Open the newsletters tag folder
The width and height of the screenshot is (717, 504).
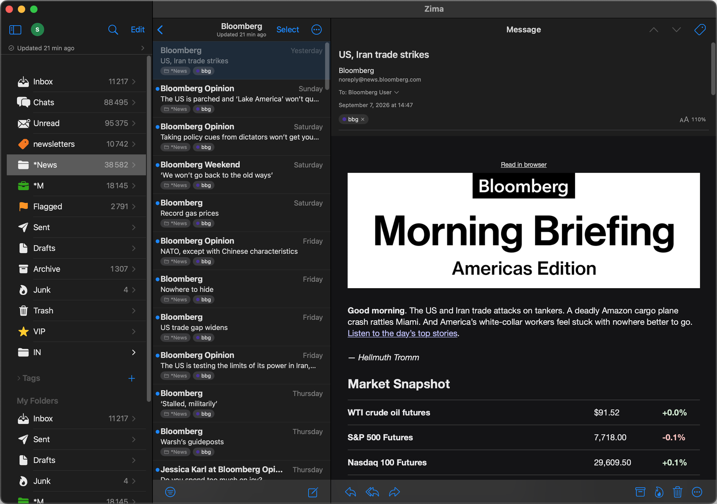click(77, 144)
